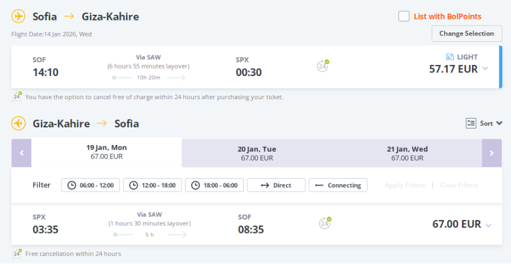Toggle the 06:00 - 12:00 time filter
511x266 pixels.
point(90,185)
